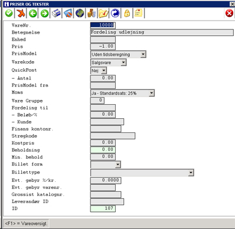Click the orange-red X icon beside the checkmark
This screenshot has width=235, height=229.
point(21,14)
